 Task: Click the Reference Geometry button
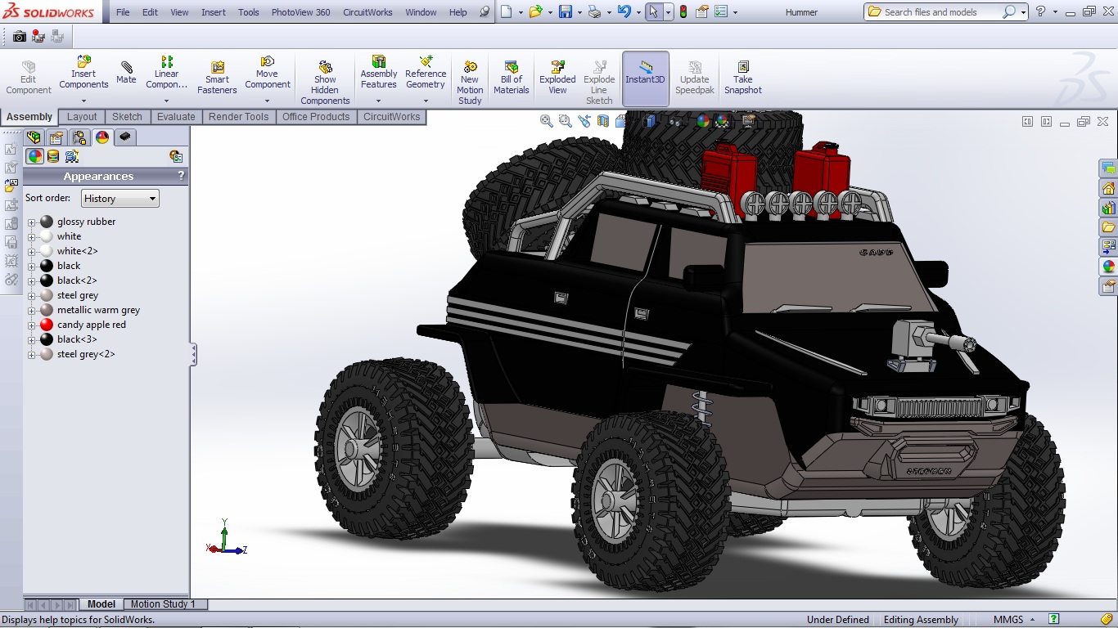pos(426,73)
